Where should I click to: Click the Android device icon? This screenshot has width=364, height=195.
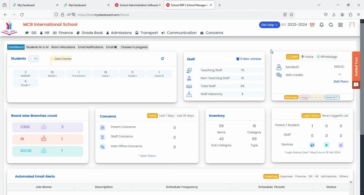pos(327,145)
